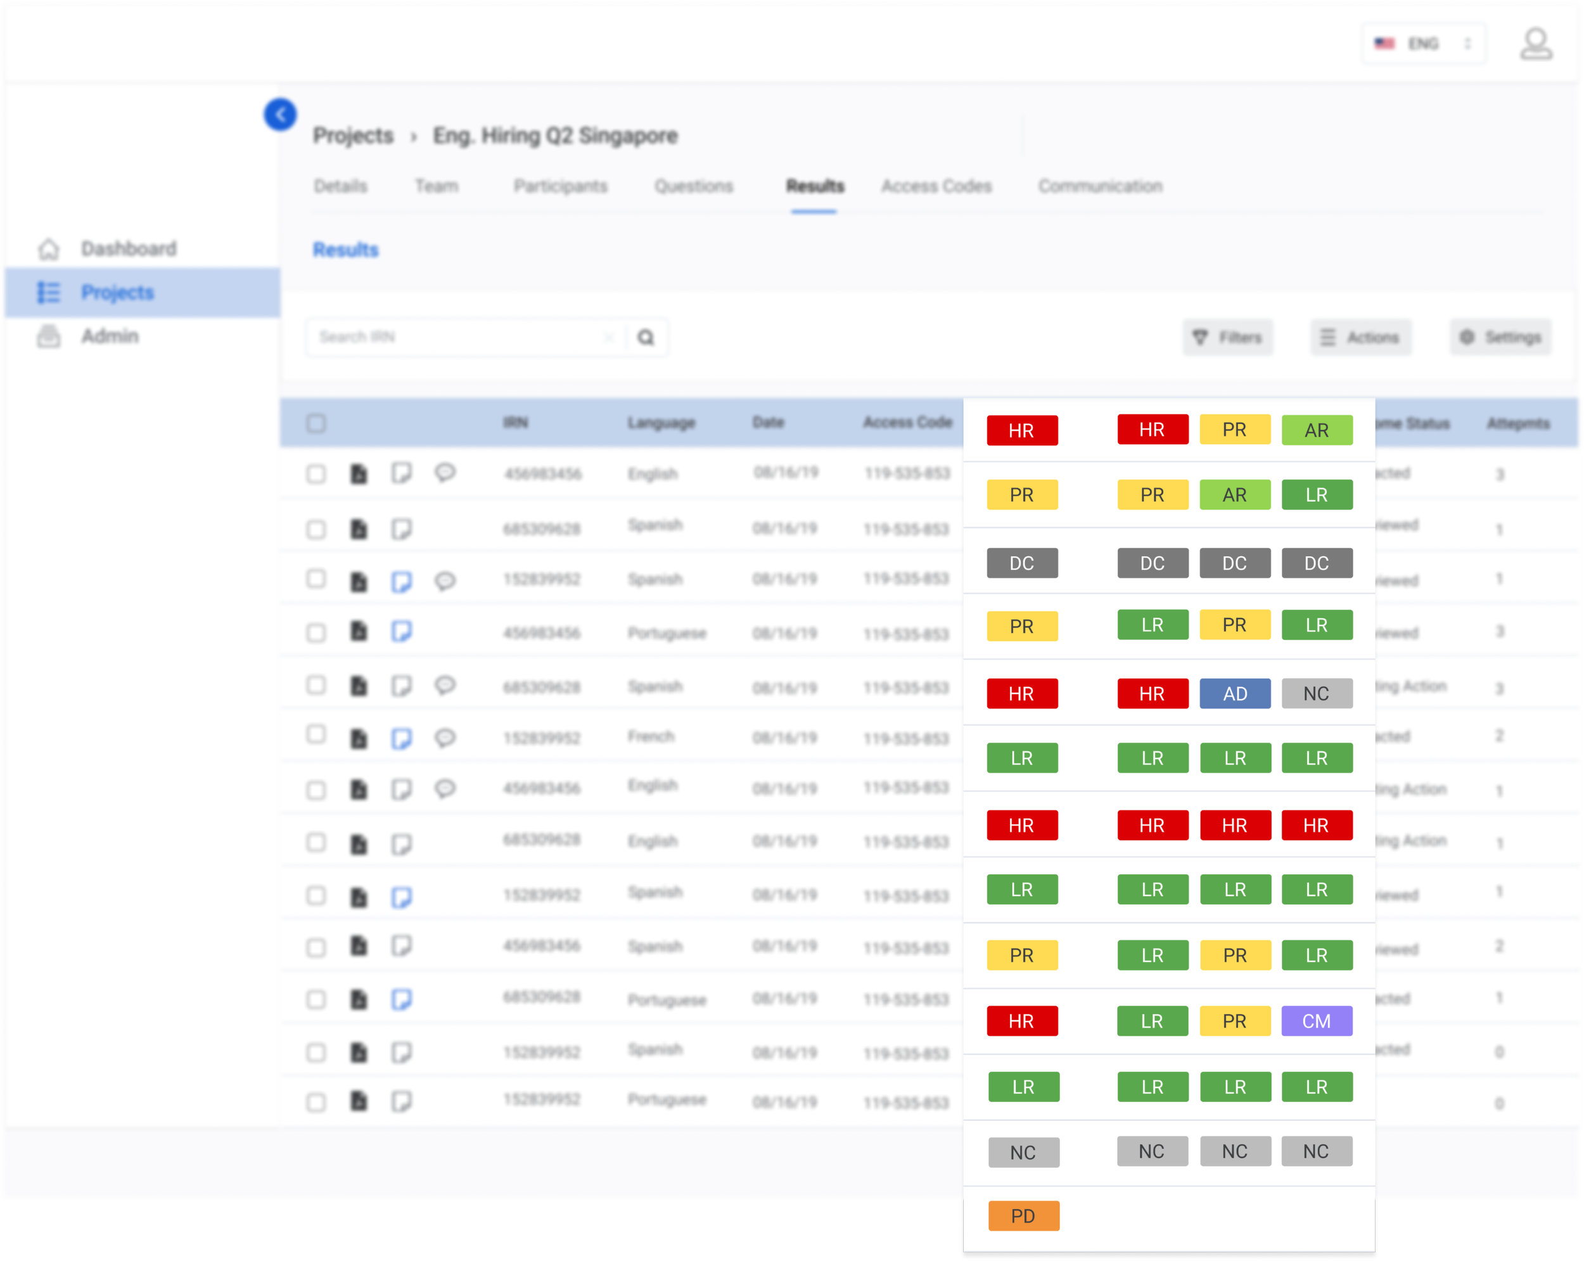
Task: Open the ENG language dropdown
Action: [x=1423, y=44]
